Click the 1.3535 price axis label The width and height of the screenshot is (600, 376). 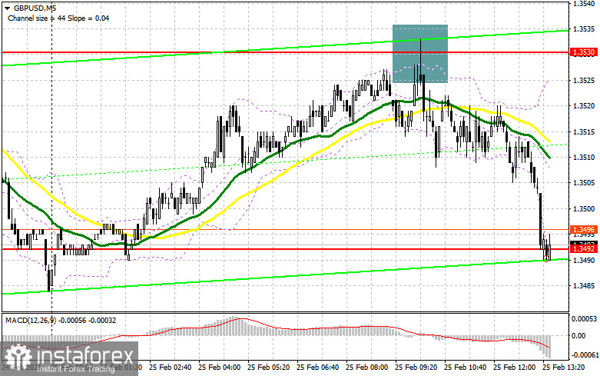pos(584,29)
